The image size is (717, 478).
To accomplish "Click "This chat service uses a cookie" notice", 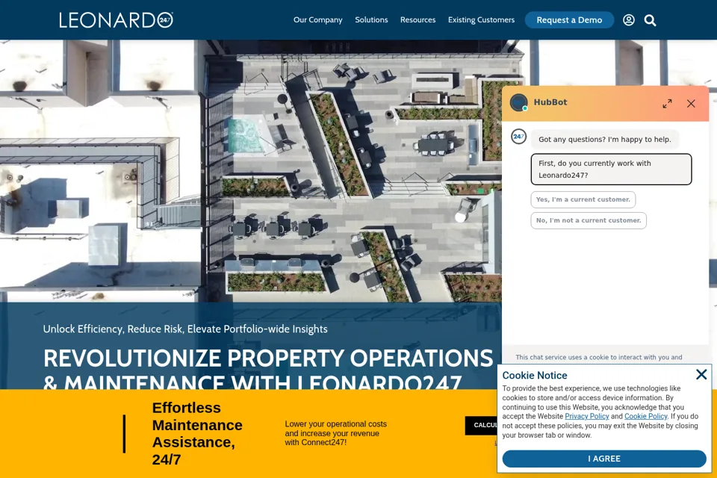I will click(598, 357).
